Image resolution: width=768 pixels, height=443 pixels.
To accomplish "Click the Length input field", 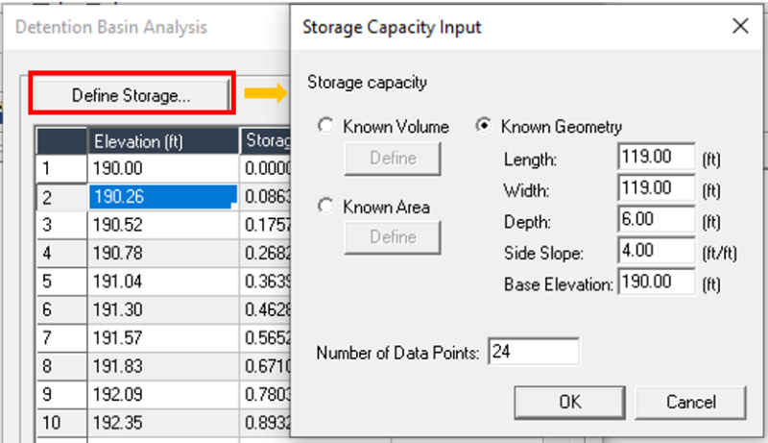I will [x=657, y=157].
